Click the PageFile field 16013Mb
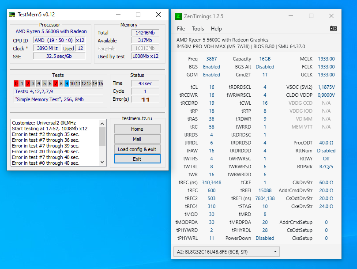 (x=145, y=48)
